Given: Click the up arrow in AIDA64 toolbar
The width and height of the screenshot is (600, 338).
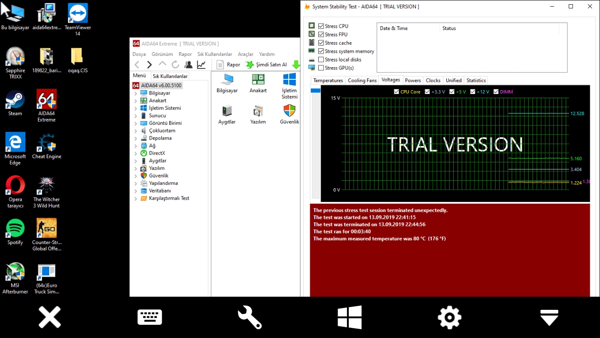Looking at the screenshot, I should point(162,64).
